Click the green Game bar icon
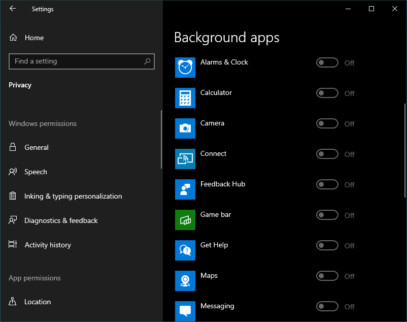 click(x=185, y=220)
